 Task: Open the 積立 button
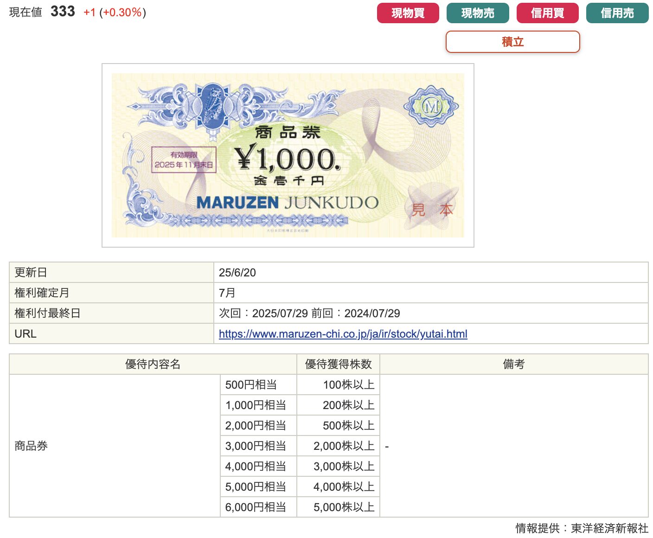pyautogui.click(x=512, y=42)
